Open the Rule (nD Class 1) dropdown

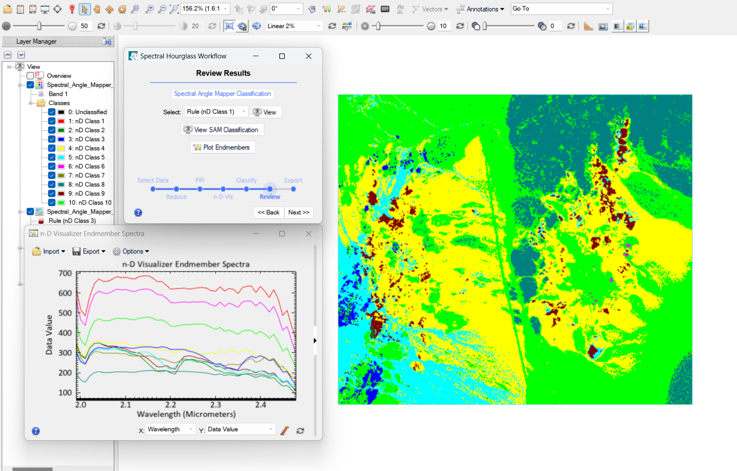pos(216,112)
